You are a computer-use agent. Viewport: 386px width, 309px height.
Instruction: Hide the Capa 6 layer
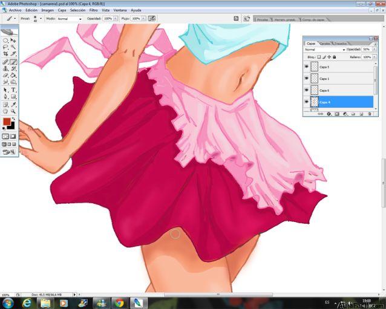307,90
